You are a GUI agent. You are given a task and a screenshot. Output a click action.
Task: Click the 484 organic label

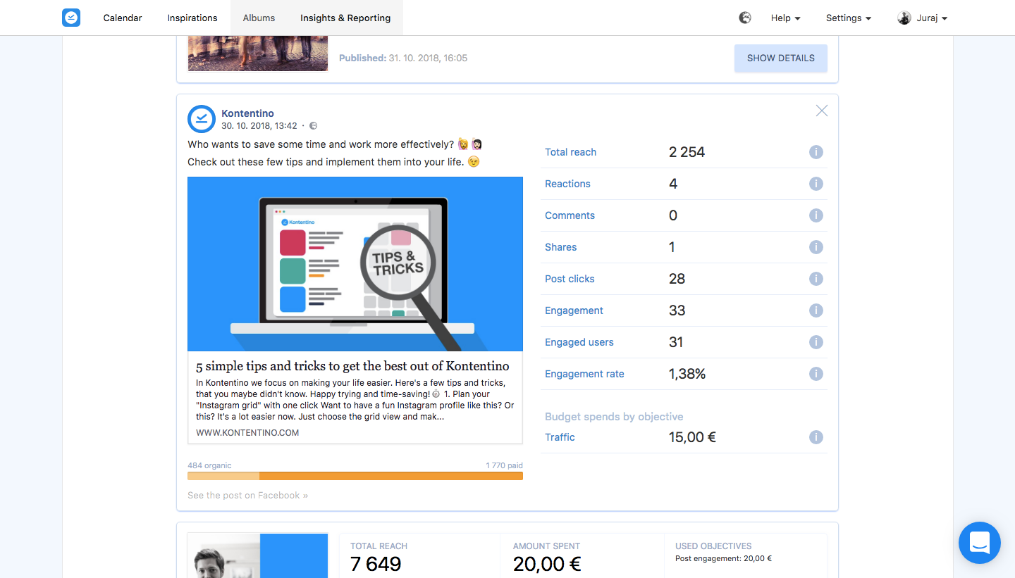coord(209,465)
